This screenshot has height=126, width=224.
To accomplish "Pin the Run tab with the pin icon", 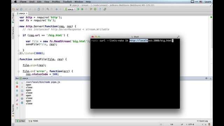I will (17, 100).
